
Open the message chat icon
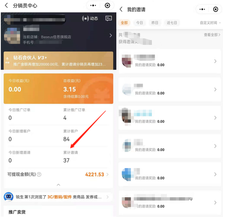[x=109, y=19]
